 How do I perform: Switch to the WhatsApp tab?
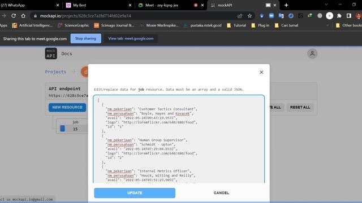coord(28,5)
